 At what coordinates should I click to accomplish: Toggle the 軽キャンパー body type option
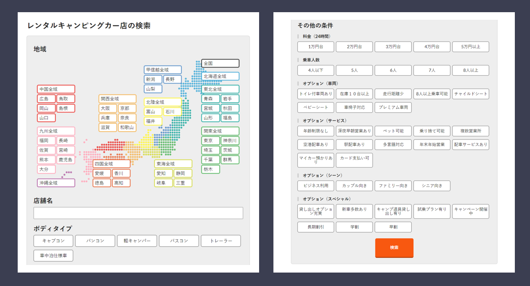click(137, 241)
